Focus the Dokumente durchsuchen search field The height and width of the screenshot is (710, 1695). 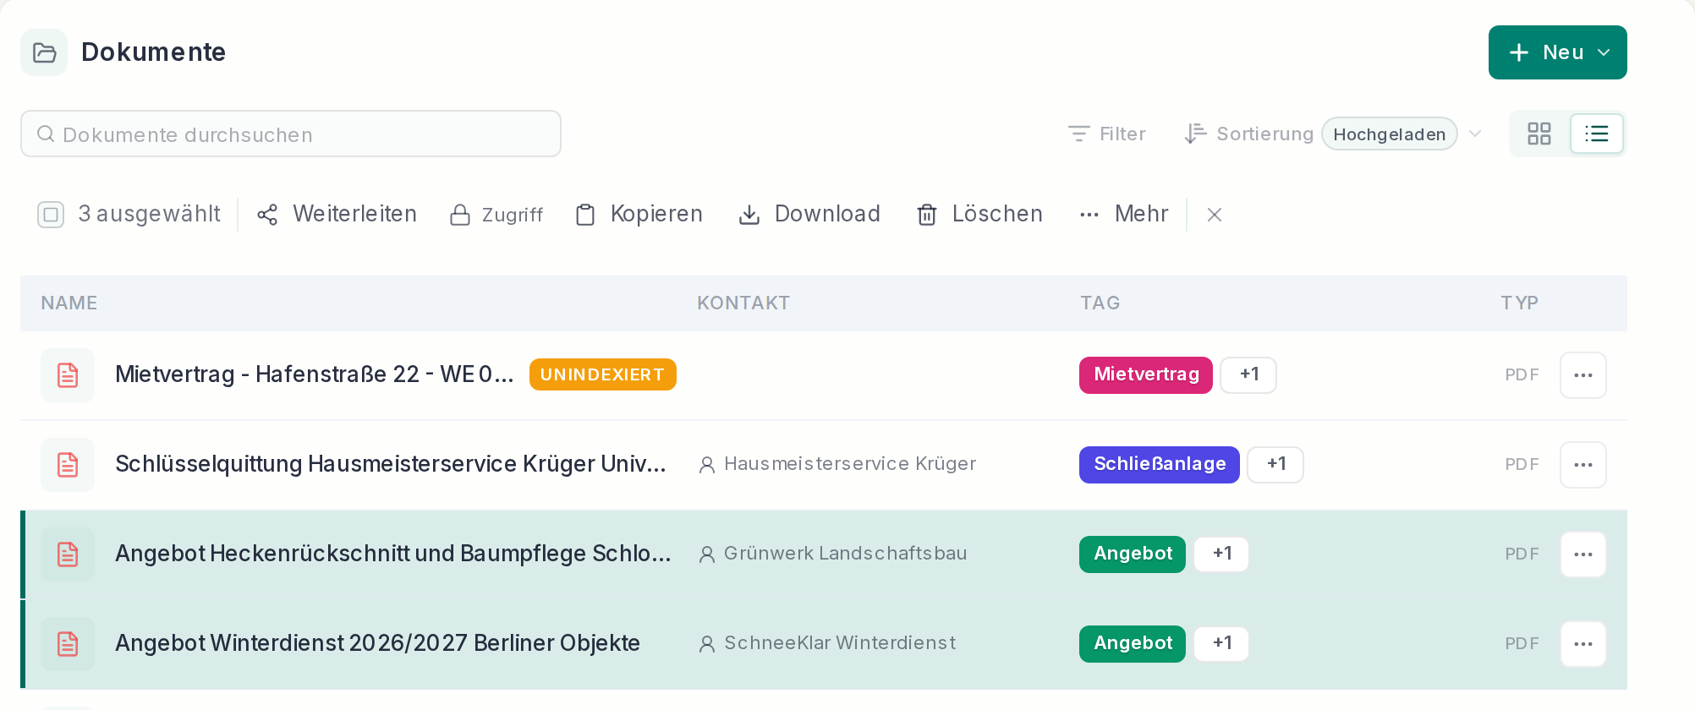point(291,134)
